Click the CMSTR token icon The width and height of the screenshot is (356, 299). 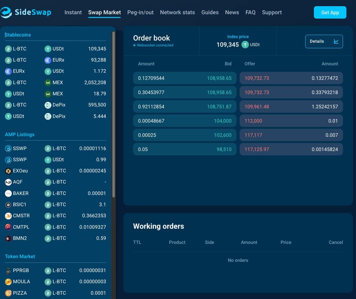(8, 216)
